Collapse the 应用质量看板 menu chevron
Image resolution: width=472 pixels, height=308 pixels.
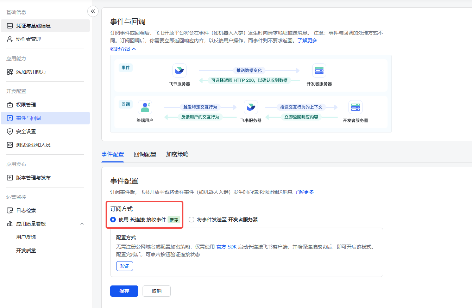[82, 224]
